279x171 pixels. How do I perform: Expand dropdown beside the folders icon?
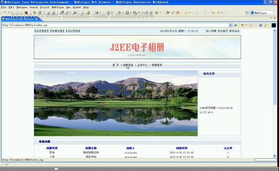coord(190,13)
